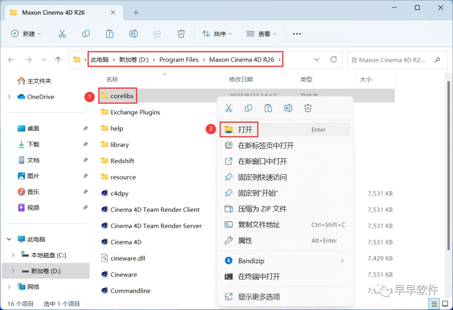Click the Copy icon in the context menu
453x310 pixels.
pyautogui.click(x=248, y=108)
